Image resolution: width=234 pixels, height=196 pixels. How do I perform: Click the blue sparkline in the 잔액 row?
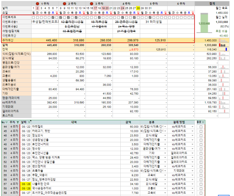click(224, 49)
